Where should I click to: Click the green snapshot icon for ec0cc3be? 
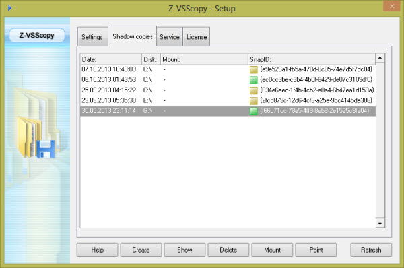[x=254, y=80]
